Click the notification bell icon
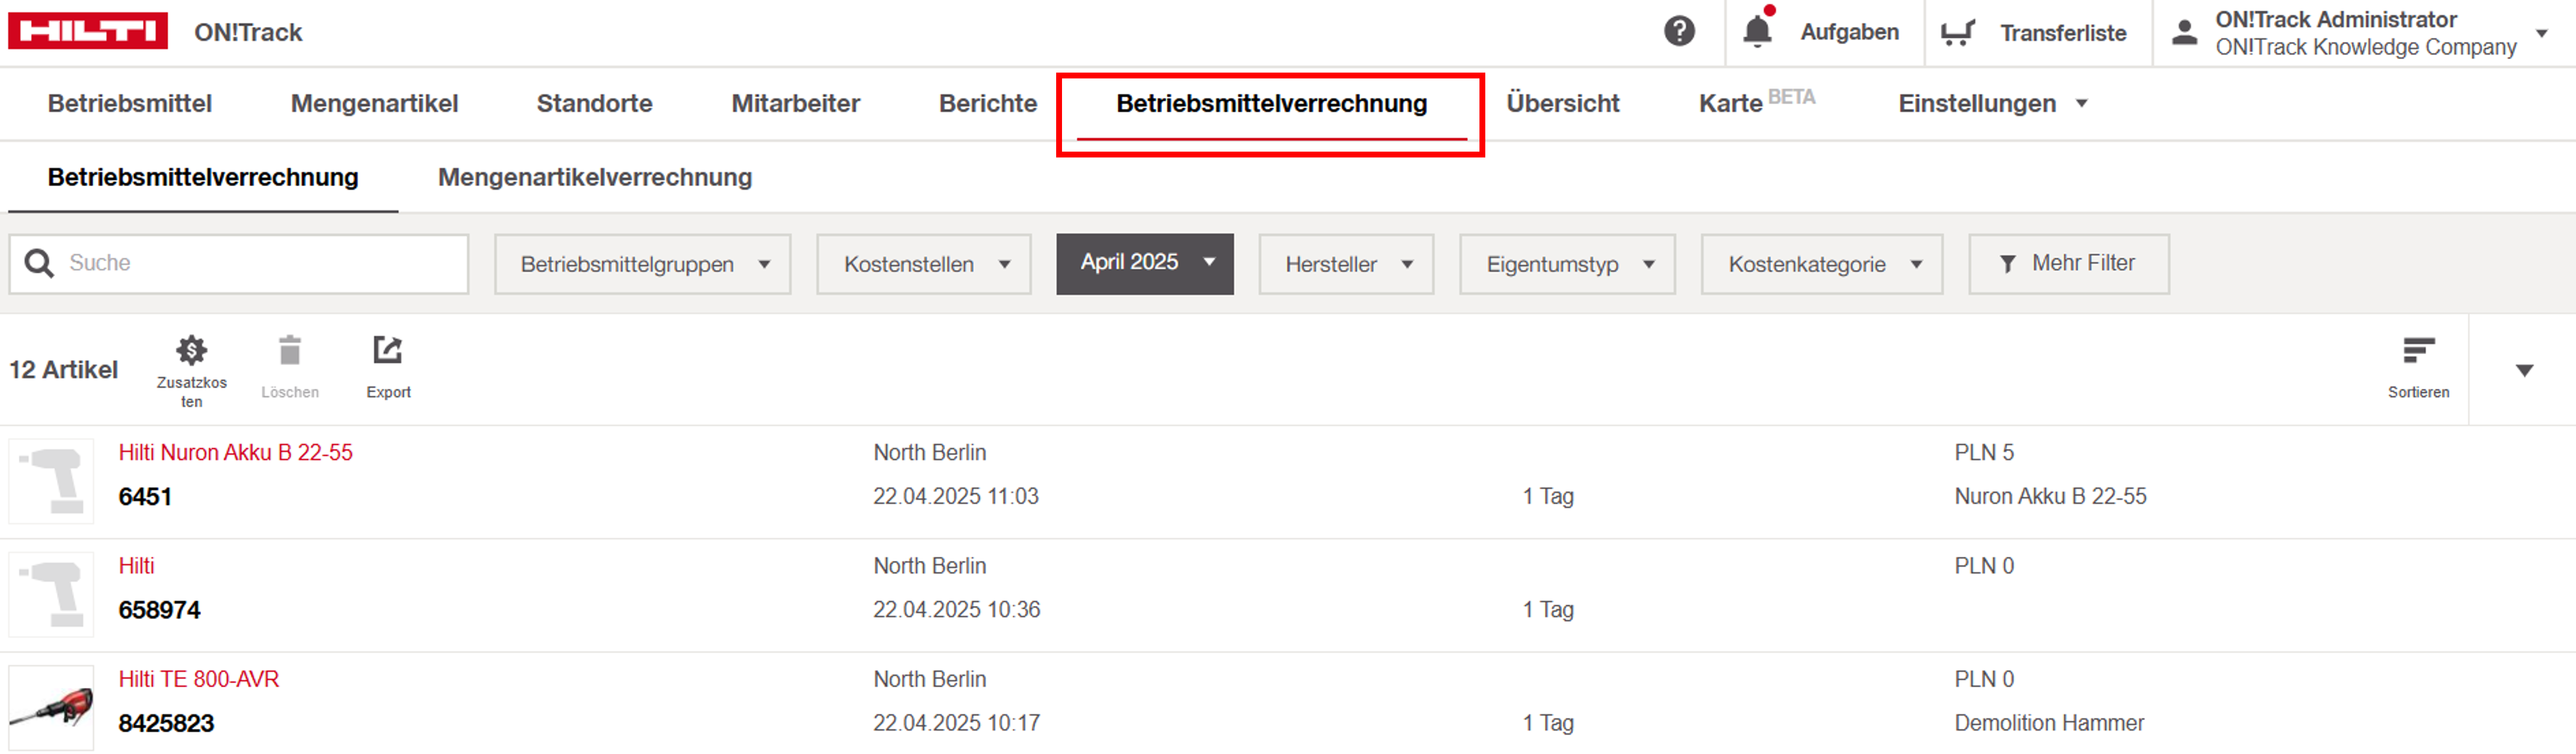The width and height of the screenshot is (2576, 754). (1757, 32)
